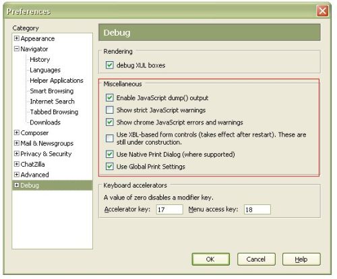The width and height of the screenshot is (337, 279).
Task: Expand the Composer category
Action: tap(16, 132)
